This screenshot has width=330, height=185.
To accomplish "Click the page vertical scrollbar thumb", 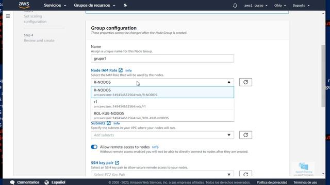I will (323, 76).
